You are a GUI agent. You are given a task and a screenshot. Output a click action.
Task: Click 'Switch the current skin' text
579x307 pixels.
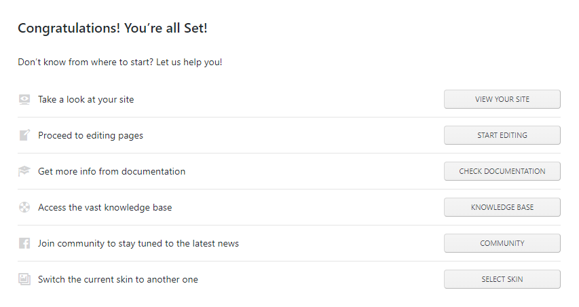click(x=117, y=279)
